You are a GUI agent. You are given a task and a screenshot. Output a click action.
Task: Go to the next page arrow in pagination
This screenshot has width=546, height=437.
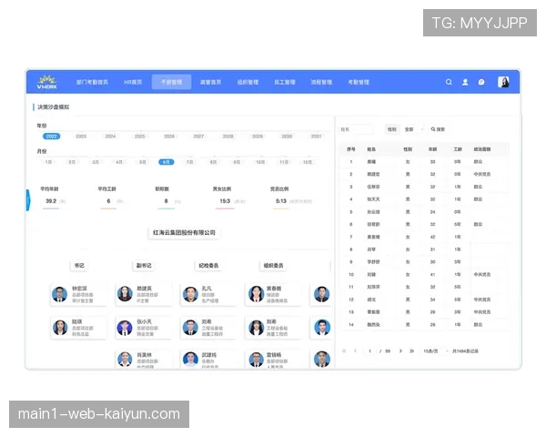(399, 351)
